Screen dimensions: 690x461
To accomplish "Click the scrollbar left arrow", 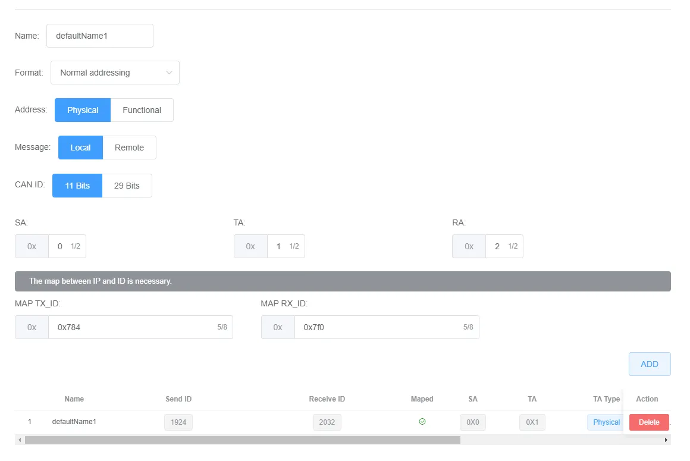I will click(20, 440).
